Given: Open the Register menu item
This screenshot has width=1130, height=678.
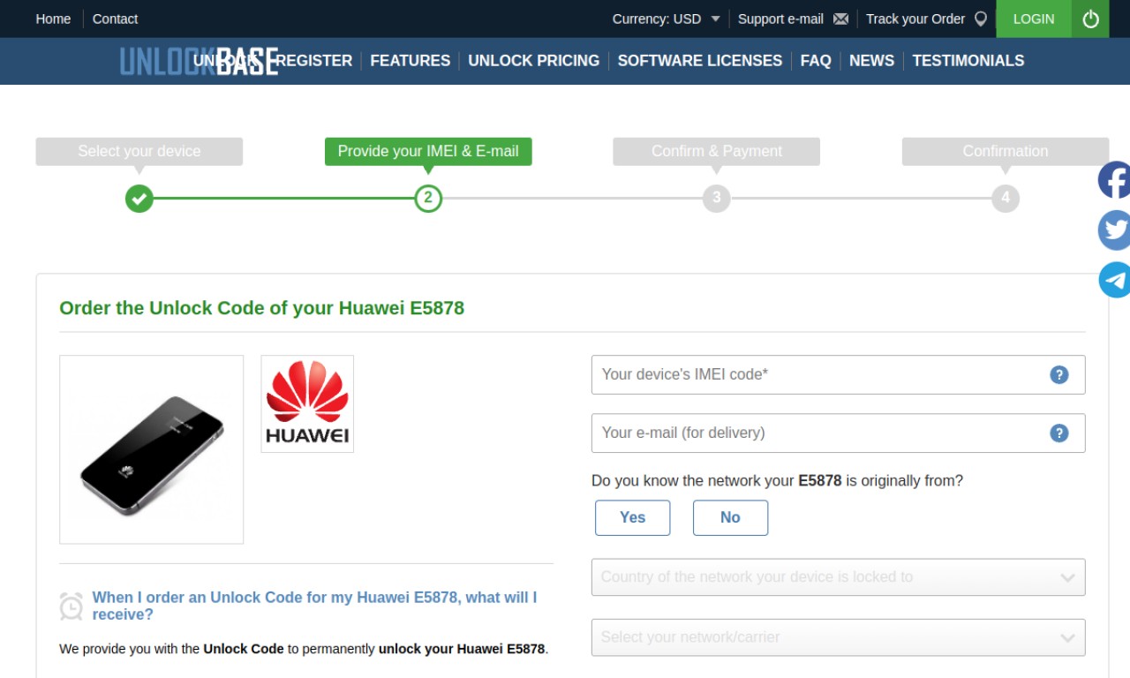Looking at the screenshot, I should [314, 61].
